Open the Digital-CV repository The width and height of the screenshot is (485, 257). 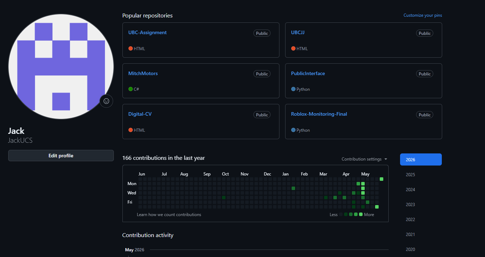140,114
